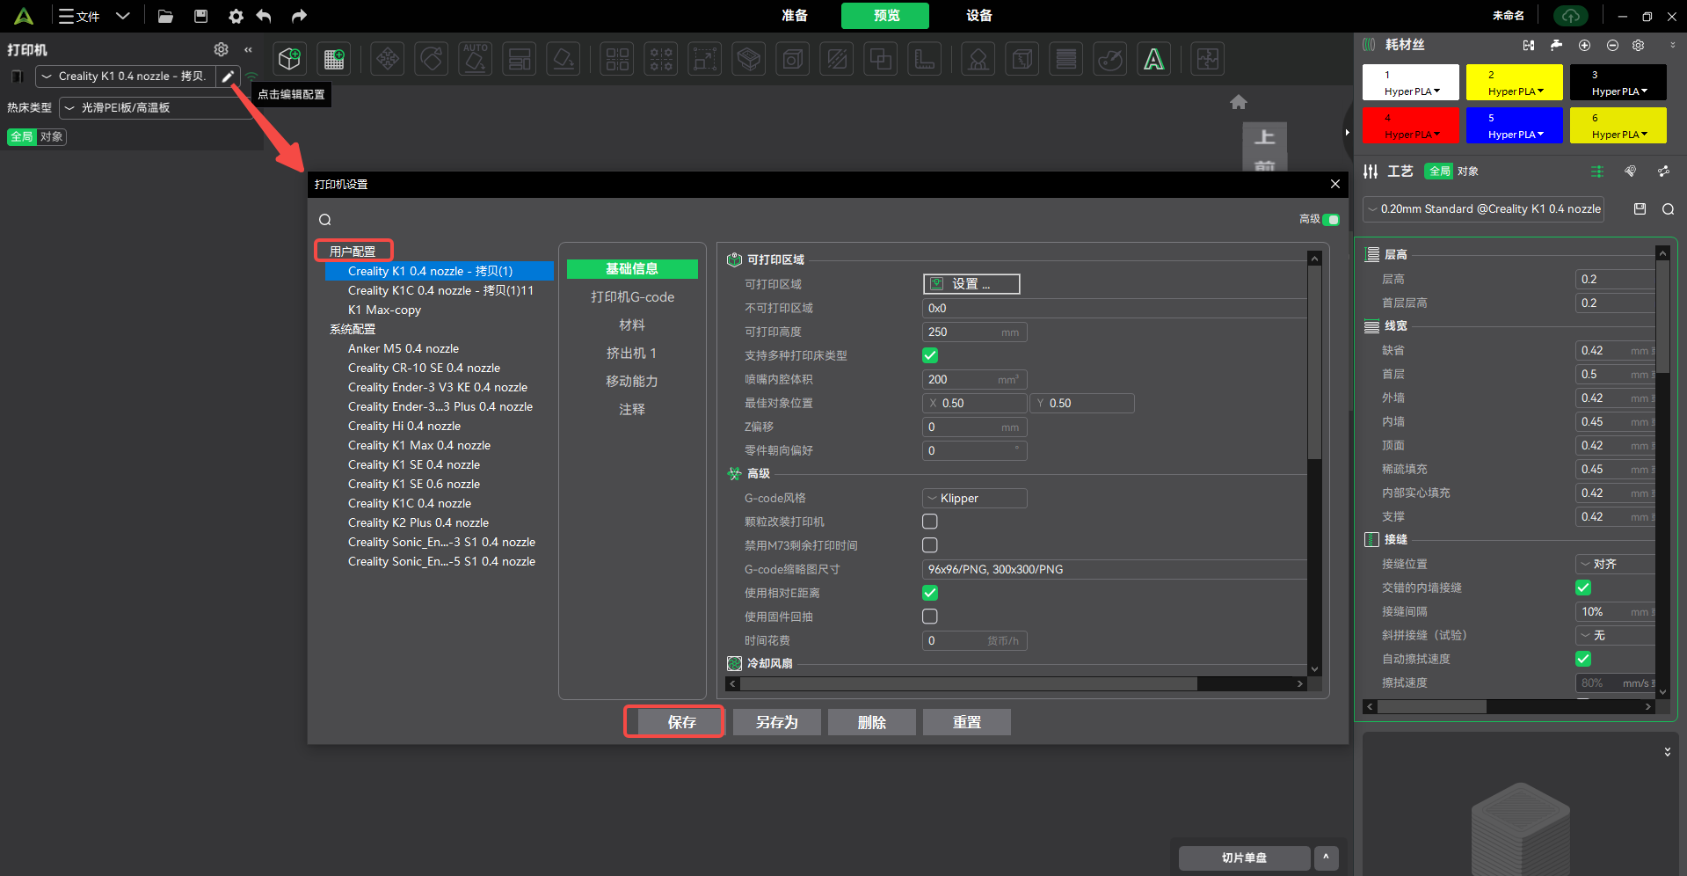The image size is (1687, 876).
Task: Select the Rotate tool in toolbar
Action: (432, 59)
